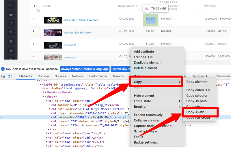Open Resident Evil Re:Verse link
The width and height of the screenshot is (231, 147).
77,32
